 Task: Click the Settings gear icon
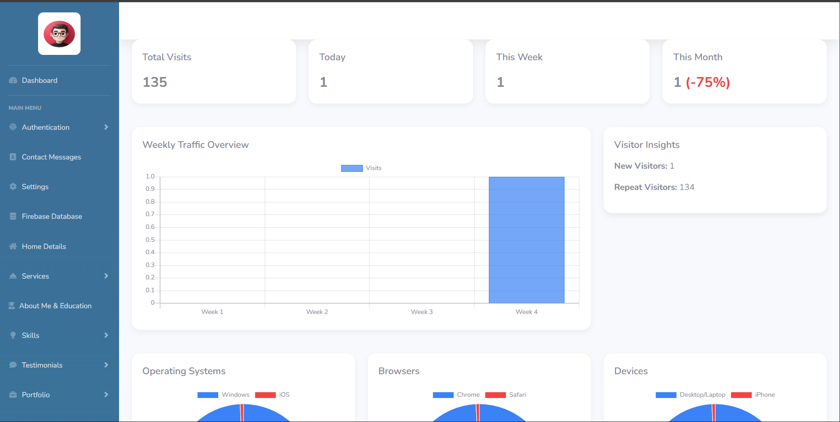(x=13, y=187)
